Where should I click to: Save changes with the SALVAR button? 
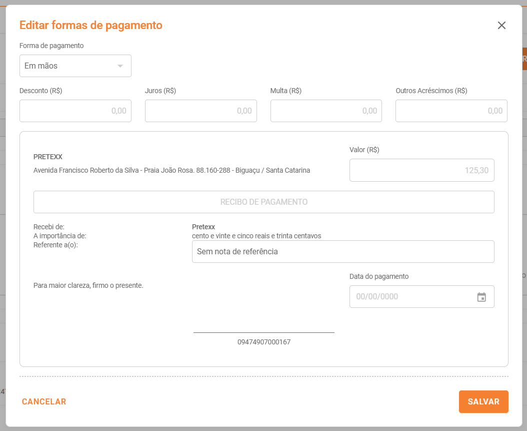pos(483,401)
